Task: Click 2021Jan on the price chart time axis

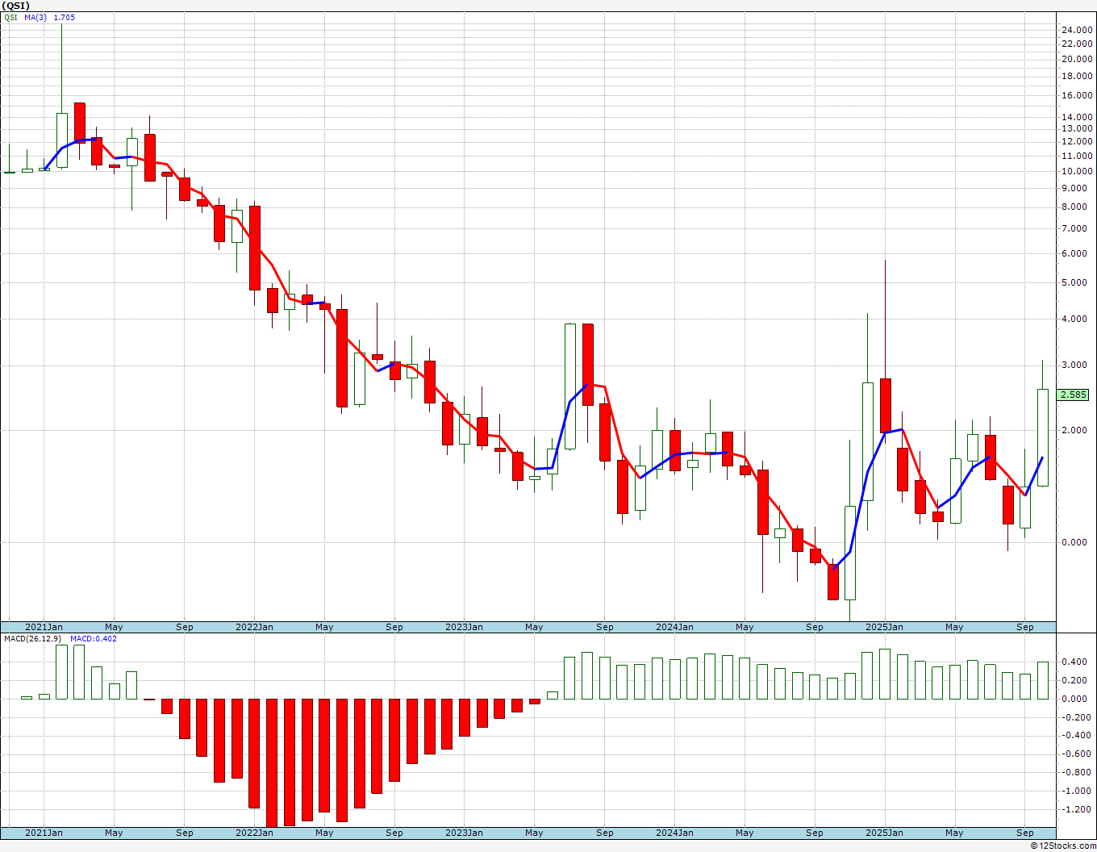Action: click(44, 627)
